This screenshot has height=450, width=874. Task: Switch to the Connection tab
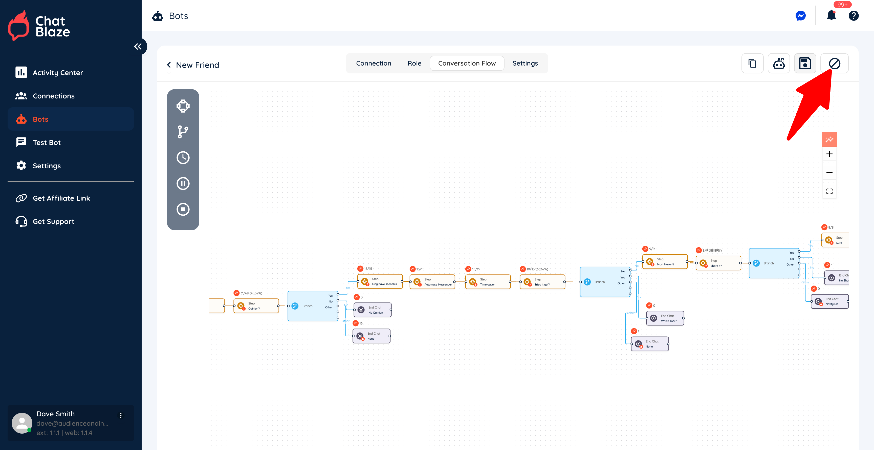[374, 64]
